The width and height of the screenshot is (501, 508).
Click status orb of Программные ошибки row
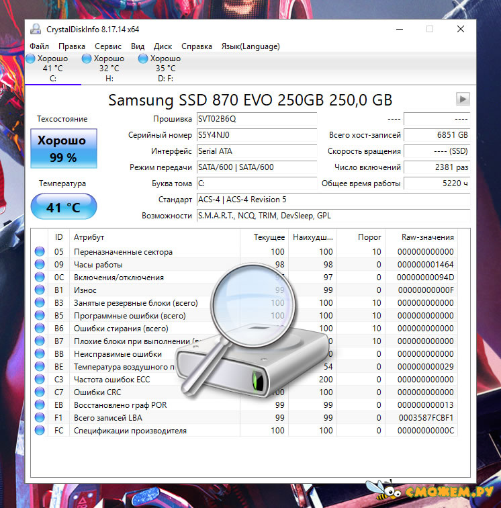(40, 316)
